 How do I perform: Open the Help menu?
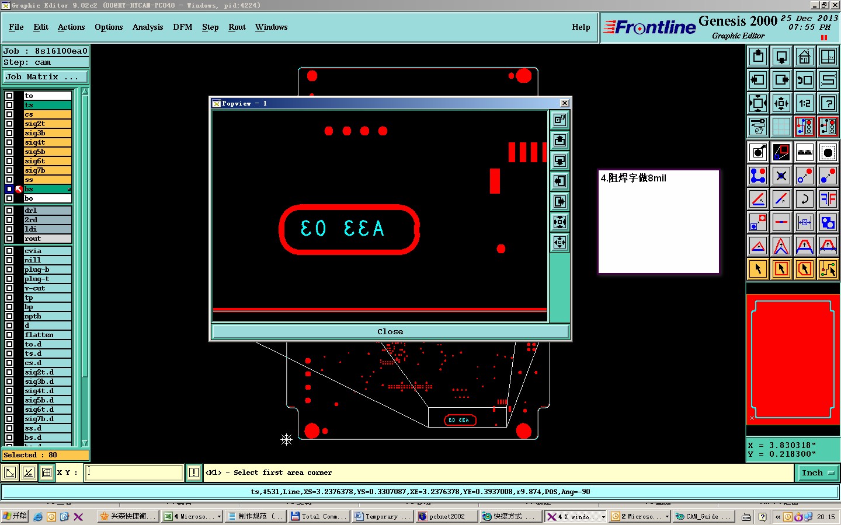(581, 27)
